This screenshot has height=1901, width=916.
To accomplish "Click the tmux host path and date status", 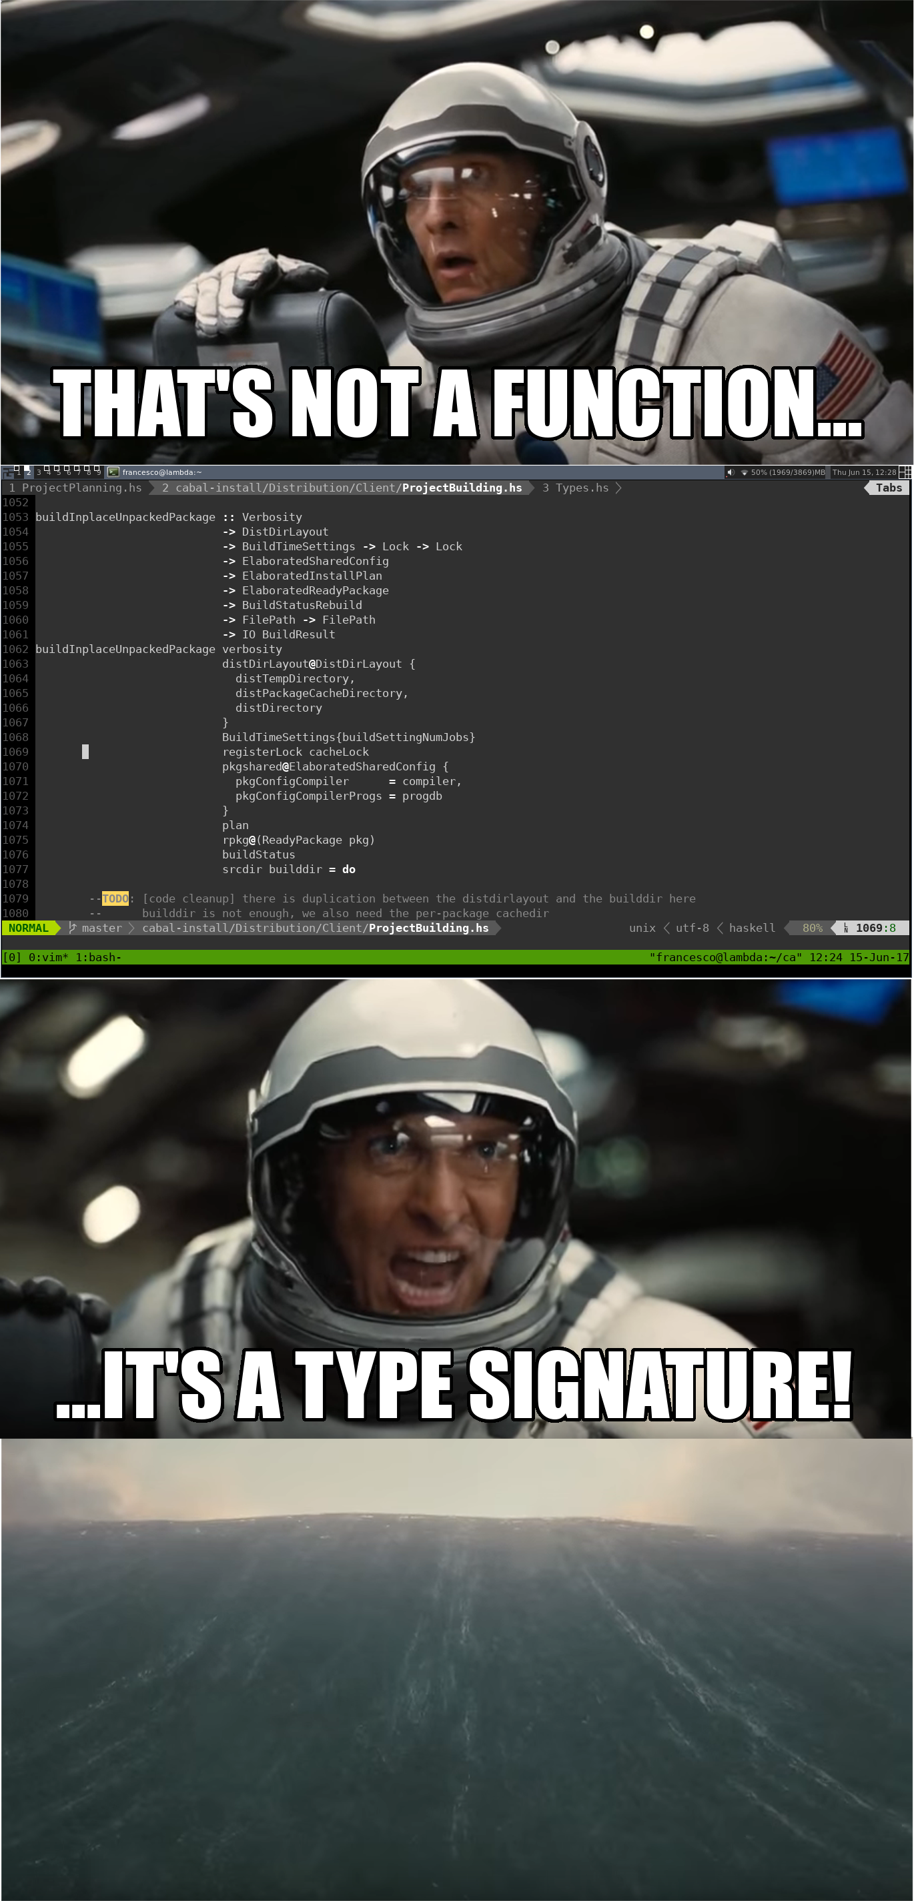I will [x=779, y=957].
